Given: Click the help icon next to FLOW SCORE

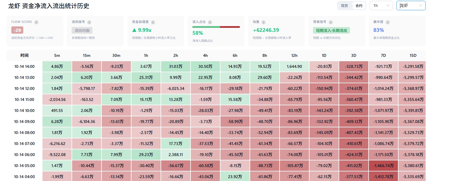Looking at the screenshot, I should pos(36,22).
